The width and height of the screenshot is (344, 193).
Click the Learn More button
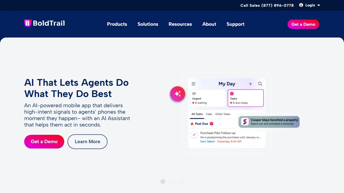[x=87, y=142]
